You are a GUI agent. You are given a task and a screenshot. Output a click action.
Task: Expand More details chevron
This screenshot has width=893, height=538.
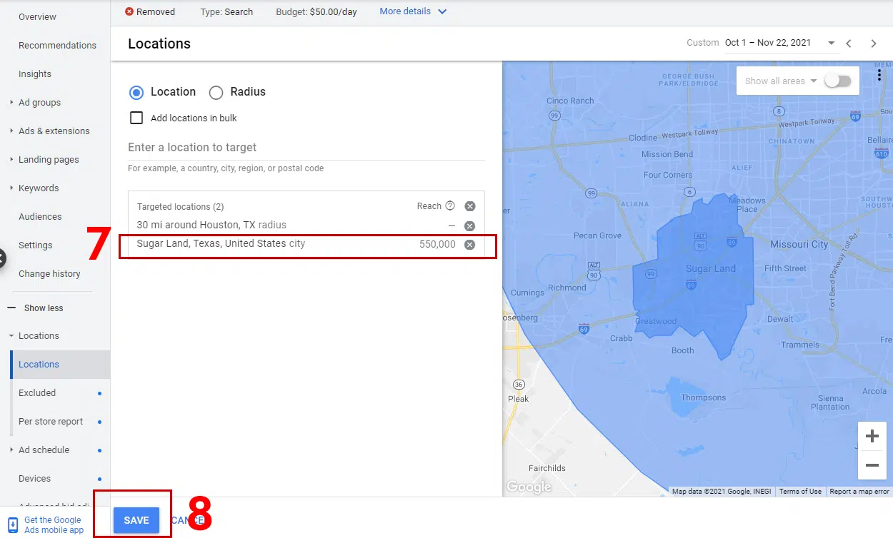tap(442, 11)
